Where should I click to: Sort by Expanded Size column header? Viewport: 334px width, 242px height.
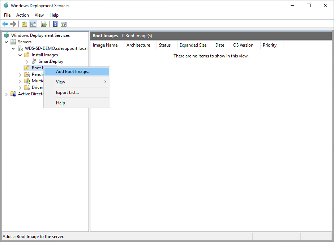(x=195, y=45)
